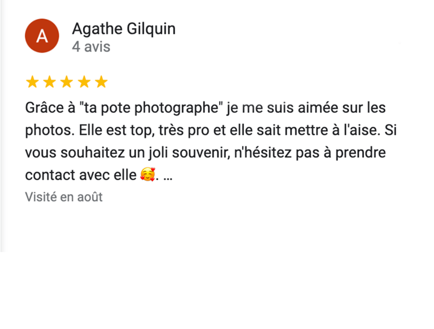Click the word "n'hésitez" in the review
The height and width of the screenshot is (329, 434).
pos(263,152)
